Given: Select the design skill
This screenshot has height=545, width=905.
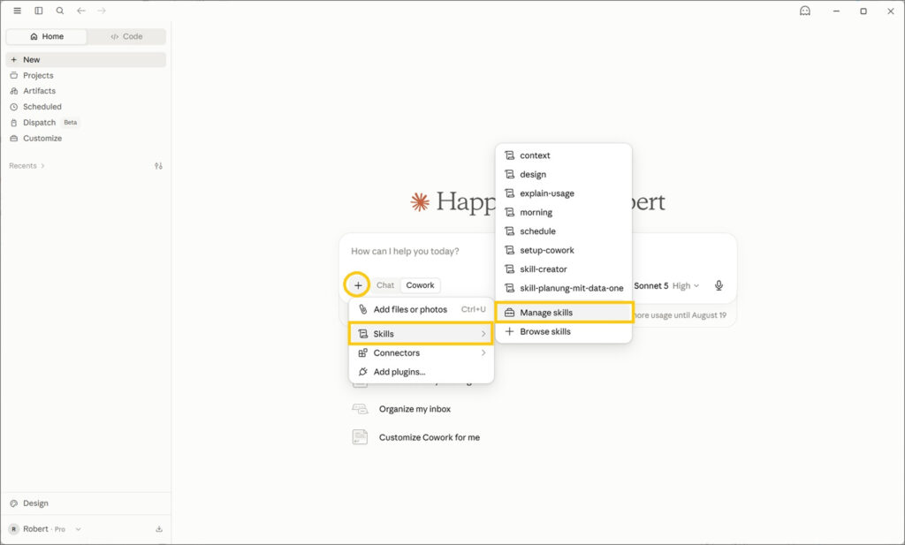Looking at the screenshot, I should [563, 174].
